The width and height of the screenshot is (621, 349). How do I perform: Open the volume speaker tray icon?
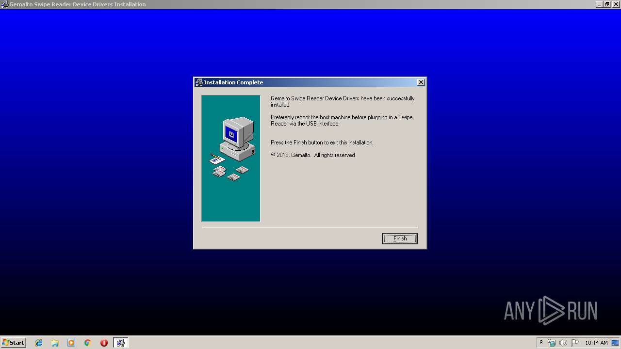[563, 343]
